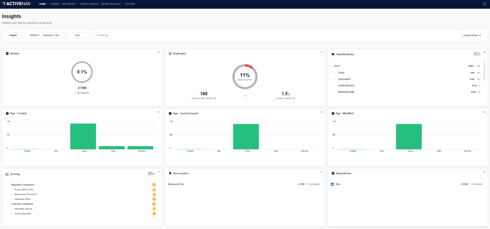Open the System menu
The image size is (490, 229).
point(130,4)
